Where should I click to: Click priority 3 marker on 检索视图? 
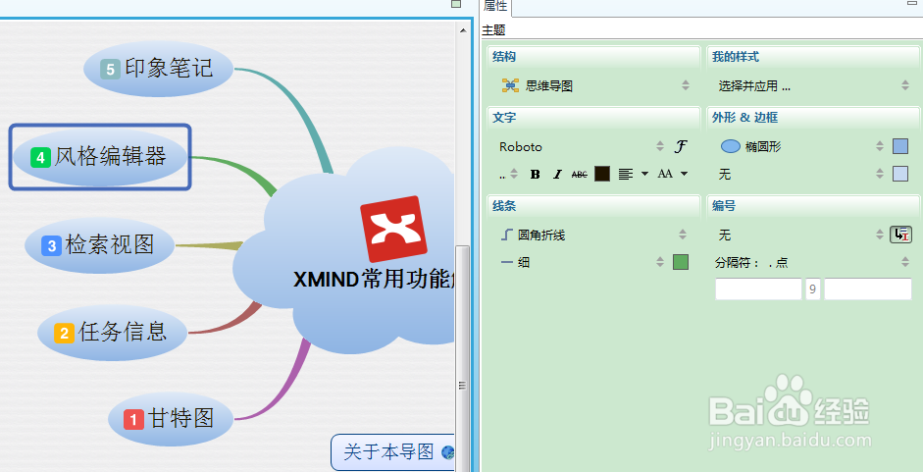[x=52, y=245]
